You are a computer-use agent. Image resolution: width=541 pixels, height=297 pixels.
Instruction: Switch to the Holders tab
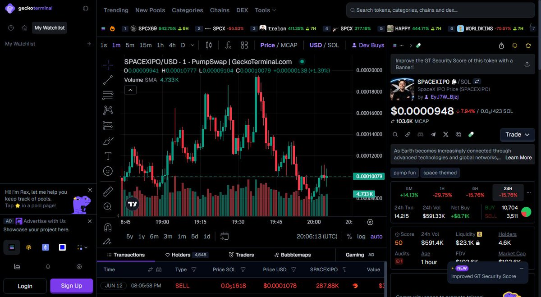pos(186,255)
